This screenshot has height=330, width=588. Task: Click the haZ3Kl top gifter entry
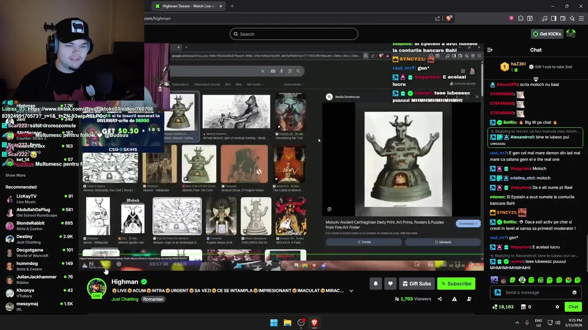(x=514, y=67)
